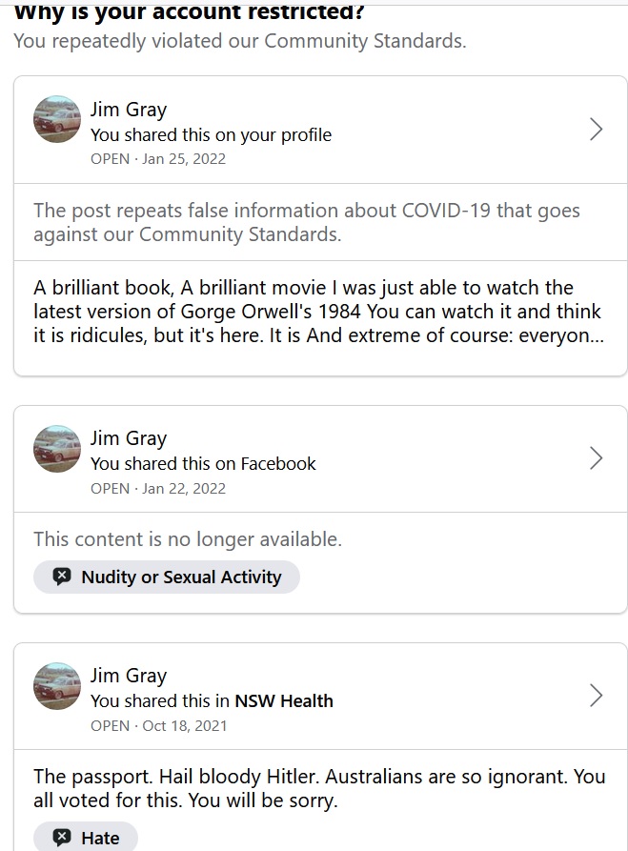Click the avatar on the NSW Health post
The width and height of the screenshot is (628, 851).
[57, 686]
